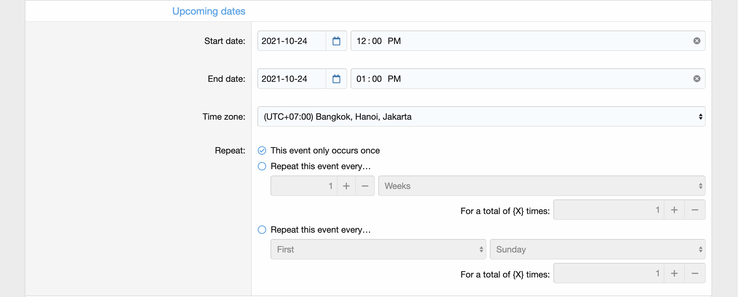Increase the repeat interval with plus
Image resolution: width=738 pixels, height=297 pixels.
coord(346,186)
